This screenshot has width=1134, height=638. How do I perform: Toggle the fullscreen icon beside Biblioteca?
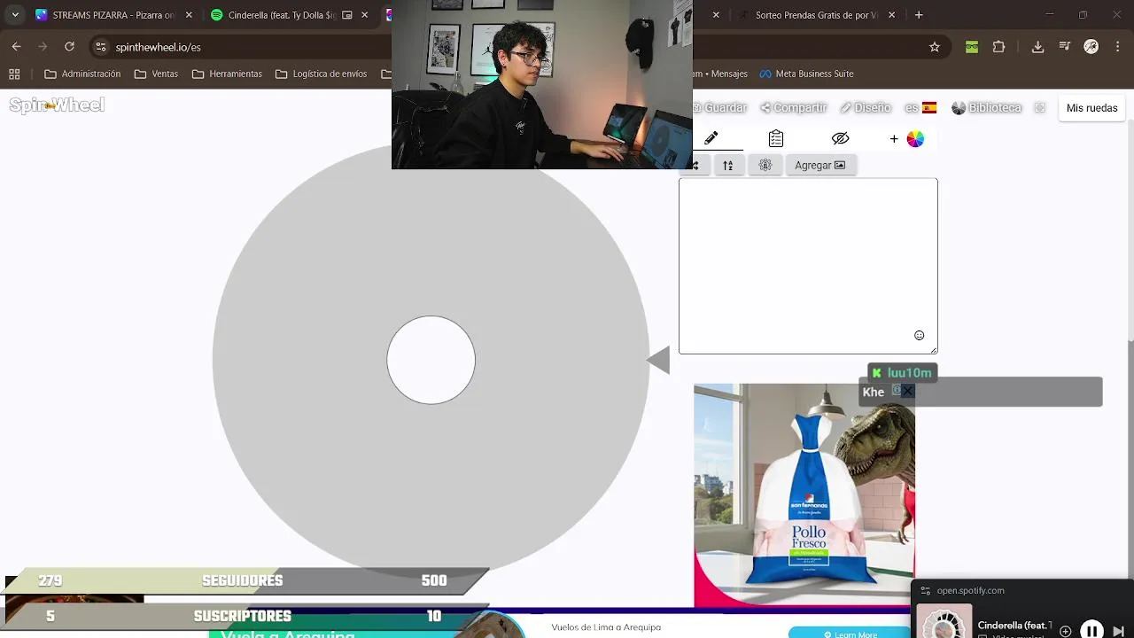(1040, 107)
